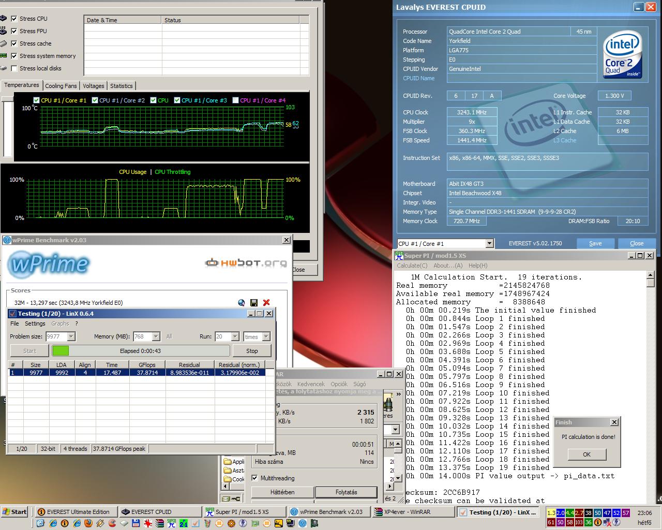Click OK in the Finish dialog
Image resolution: width=662 pixels, height=530 pixels.
(586, 454)
